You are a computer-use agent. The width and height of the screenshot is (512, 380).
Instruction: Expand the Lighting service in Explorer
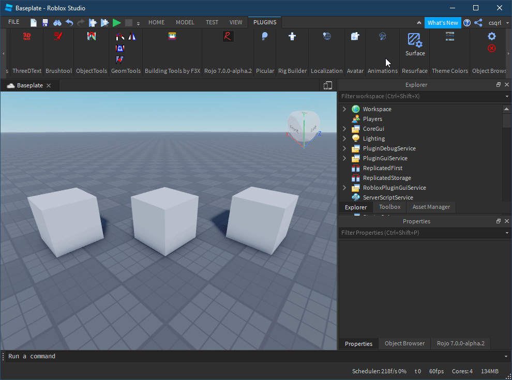344,139
